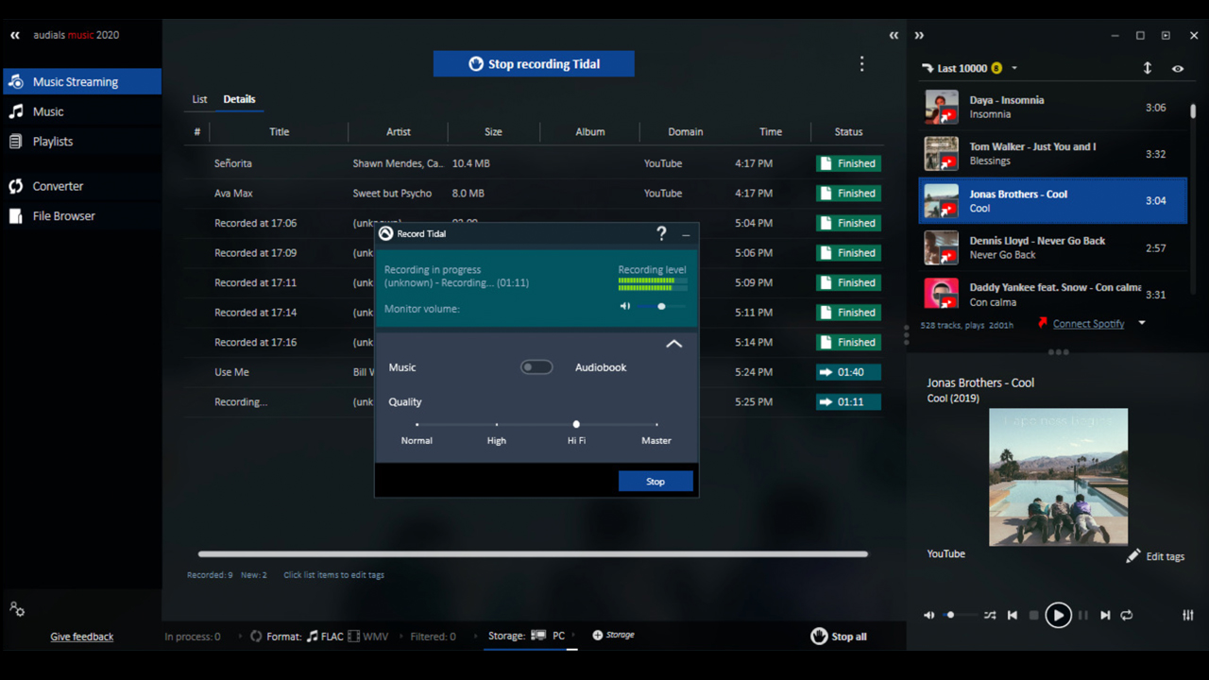Select Daddy Yankee - Con calma track
This screenshot has height=680, width=1209.
(1052, 294)
